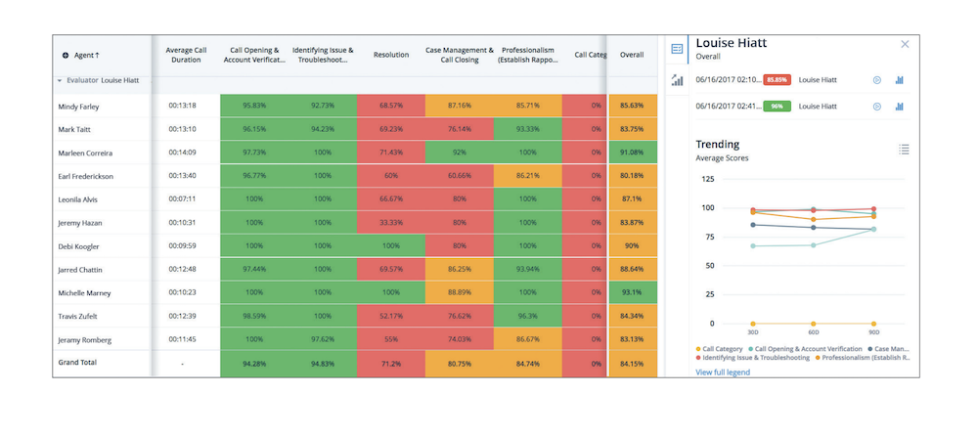This screenshot has width=978, height=437.
Task: Open bar chart icon for 96% evaluation
Action: (x=900, y=107)
